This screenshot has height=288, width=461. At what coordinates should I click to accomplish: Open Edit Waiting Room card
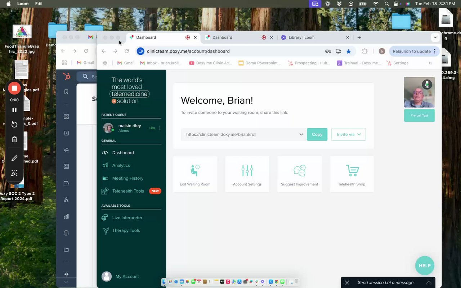195,174
